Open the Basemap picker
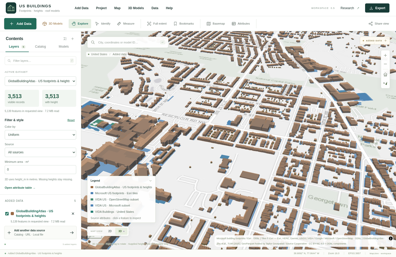Screen dimensions: 396x257 [216, 24]
